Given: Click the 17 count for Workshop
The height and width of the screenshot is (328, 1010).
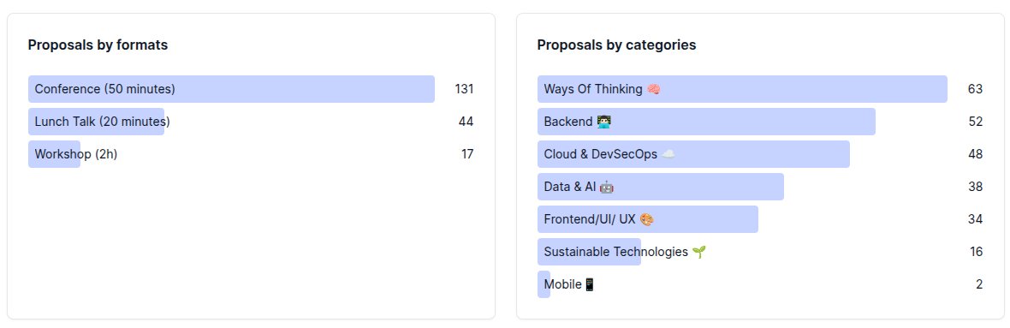Looking at the screenshot, I should [x=467, y=154].
